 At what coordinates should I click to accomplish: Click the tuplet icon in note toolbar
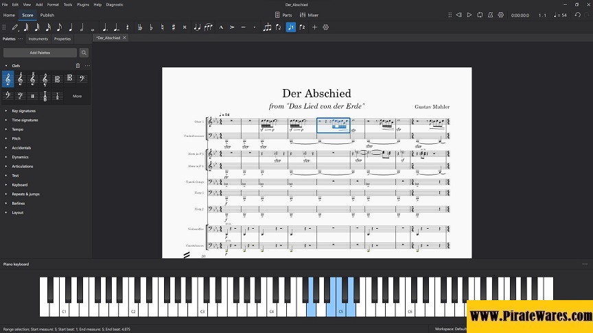point(267,27)
